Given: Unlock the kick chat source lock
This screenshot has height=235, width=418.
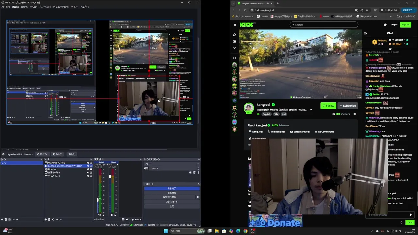Looking at the screenshot, I should point(91,169).
